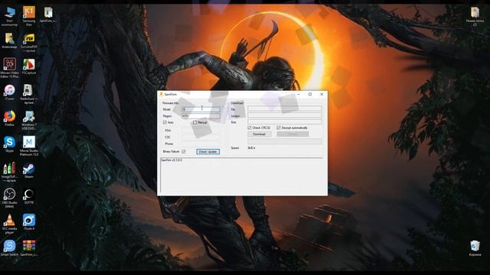Focus the Region input field

201,116
